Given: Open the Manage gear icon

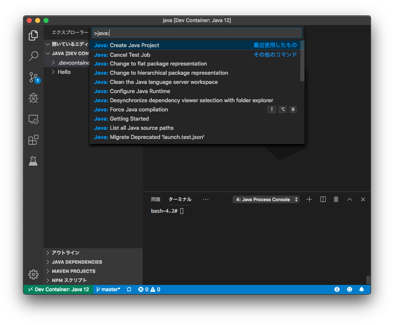Looking at the screenshot, I should tap(33, 275).
